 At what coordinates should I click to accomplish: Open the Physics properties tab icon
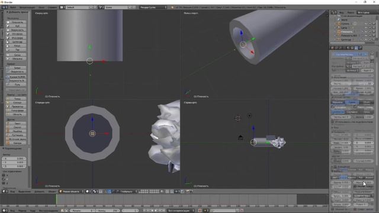pyautogui.click(x=360, y=48)
